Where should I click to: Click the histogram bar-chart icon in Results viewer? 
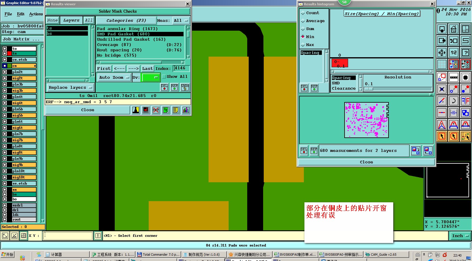(x=186, y=110)
